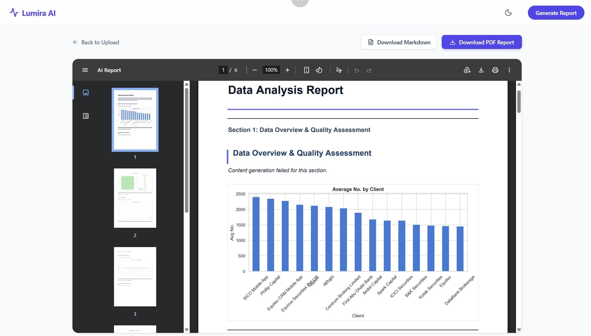Click the 'Average No. by Client' chart title

pos(358,189)
